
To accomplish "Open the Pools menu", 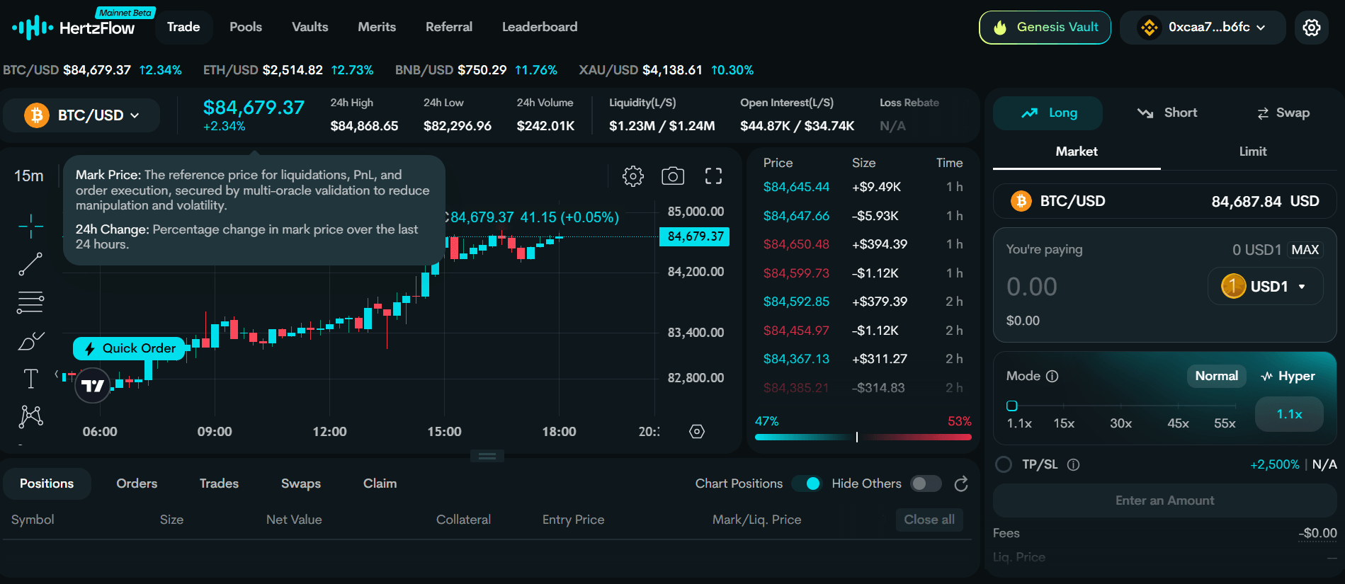I will pyautogui.click(x=246, y=27).
